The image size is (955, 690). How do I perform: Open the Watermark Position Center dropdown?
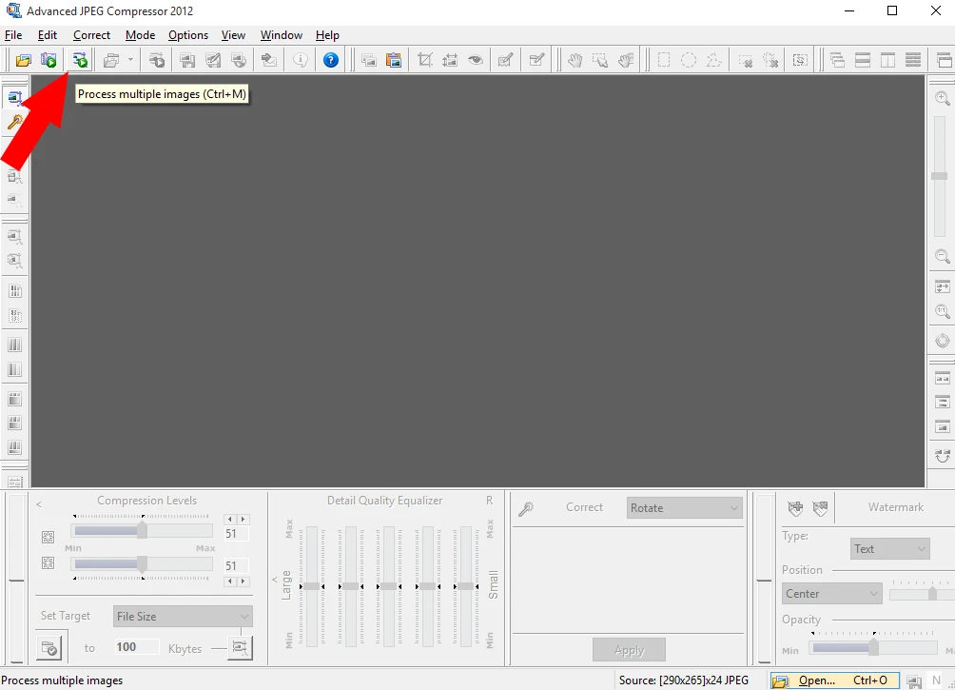click(x=832, y=594)
